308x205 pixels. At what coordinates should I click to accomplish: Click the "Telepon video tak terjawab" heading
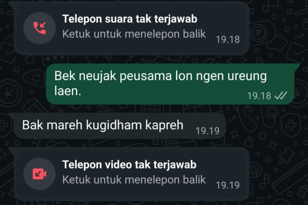(129, 165)
